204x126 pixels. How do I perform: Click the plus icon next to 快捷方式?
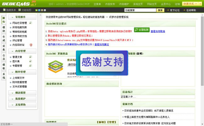click(200, 4)
